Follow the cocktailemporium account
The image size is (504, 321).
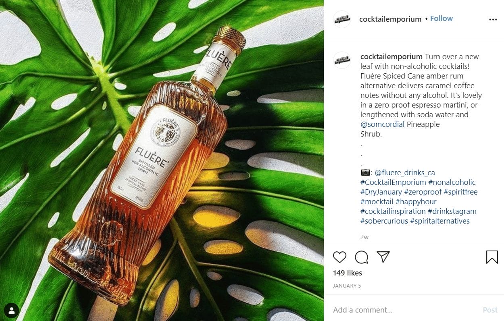442,19
